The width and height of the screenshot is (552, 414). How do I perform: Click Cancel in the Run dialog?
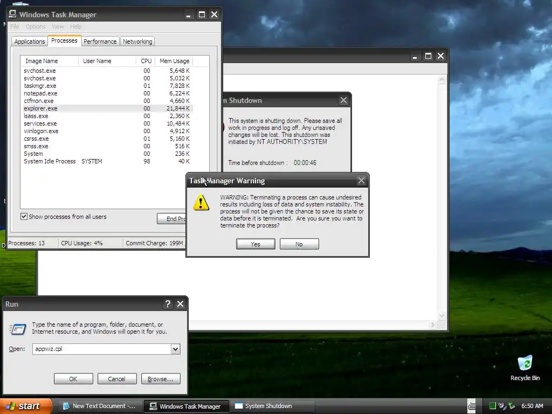click(x=117, y=379)
